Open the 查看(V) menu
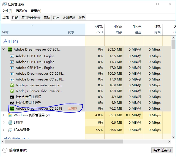Viewport: 176px width, 157px height. click(x=36, y=11)
